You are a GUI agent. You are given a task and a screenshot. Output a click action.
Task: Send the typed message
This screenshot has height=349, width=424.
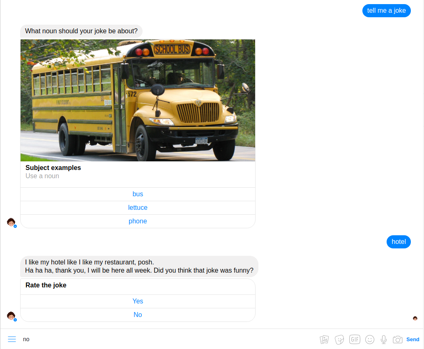click(x=412, y=339)
